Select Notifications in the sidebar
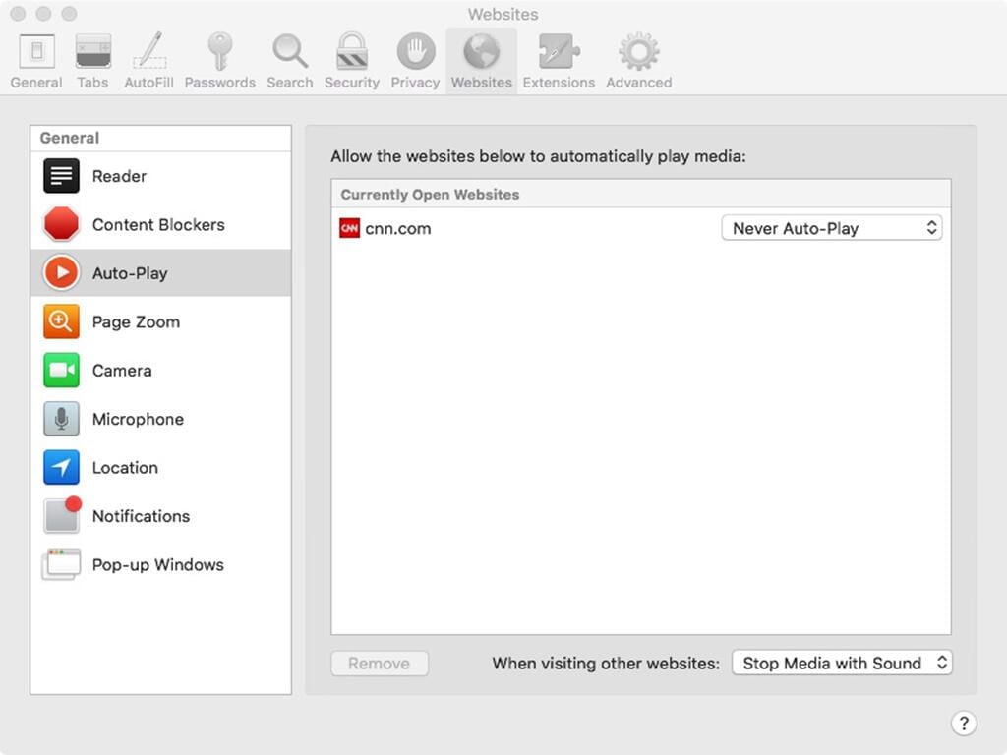Screen dimensions: 1007x755 click(160, 516)
